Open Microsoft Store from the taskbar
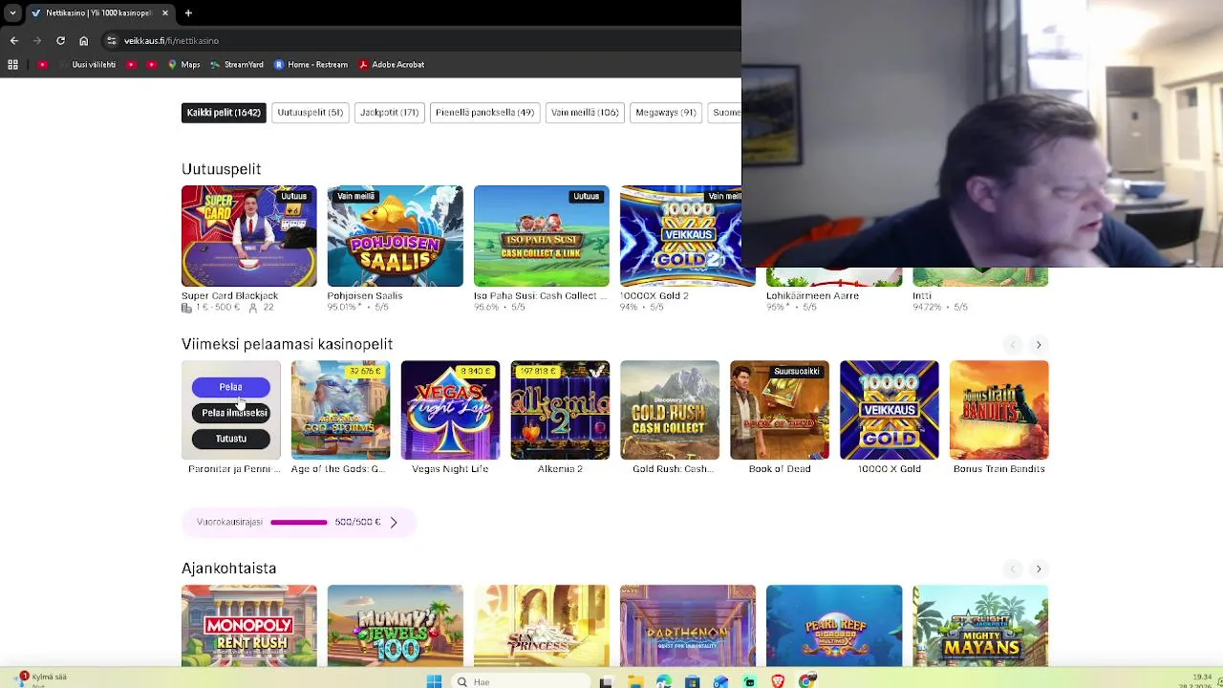 click(692, 681)
